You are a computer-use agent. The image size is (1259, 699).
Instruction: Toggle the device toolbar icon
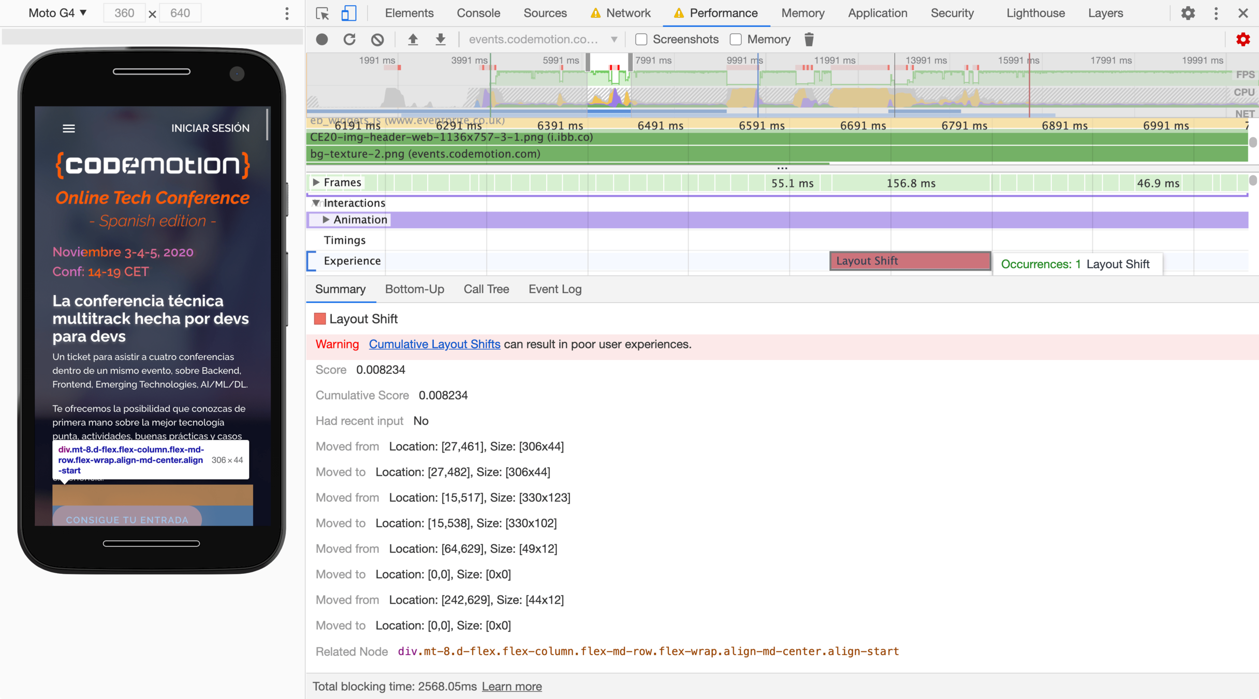point(349,13)
